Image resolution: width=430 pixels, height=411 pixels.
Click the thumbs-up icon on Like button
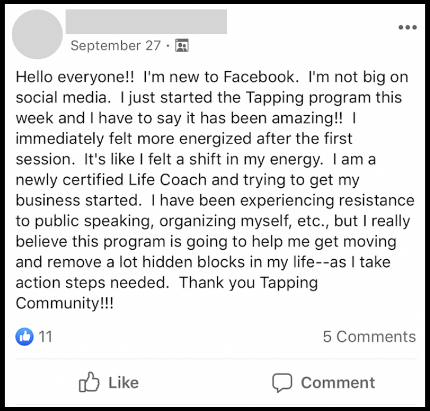click(x=89, y=382)
